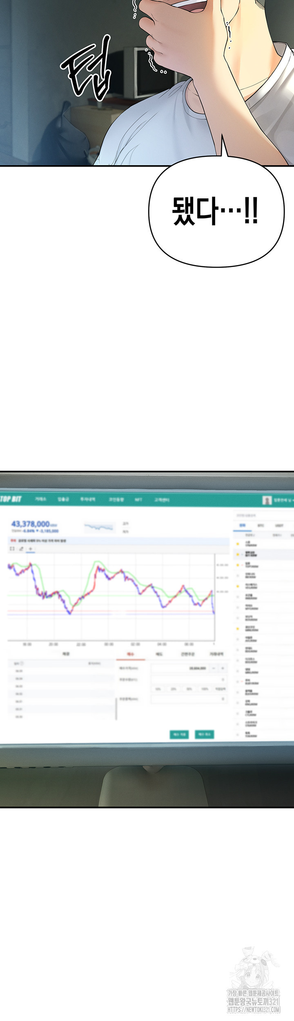This screenshot has height=1021, width=294.
Task: Select the BTC market tab in sidebar
Action: coord(261,526)
